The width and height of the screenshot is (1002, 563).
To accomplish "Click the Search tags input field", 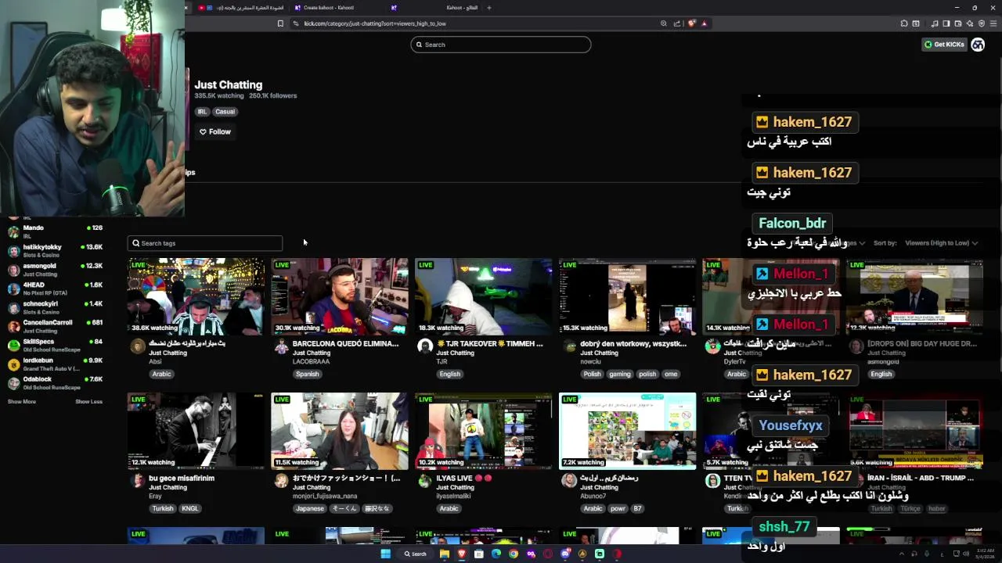I will pos(205,243).
